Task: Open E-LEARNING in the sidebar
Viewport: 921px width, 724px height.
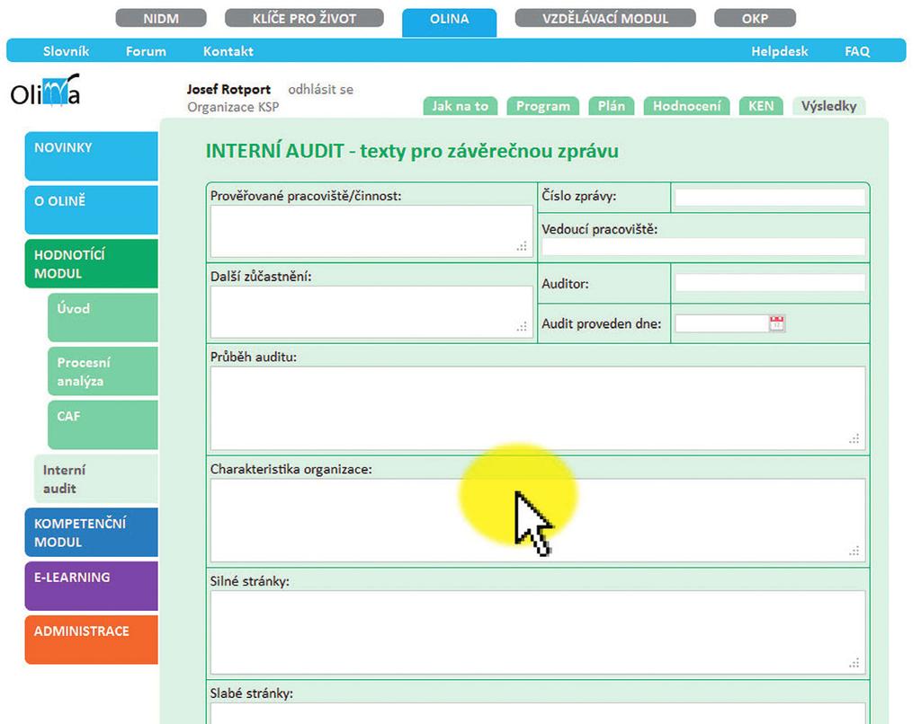Action: click(x=91, y=587)
